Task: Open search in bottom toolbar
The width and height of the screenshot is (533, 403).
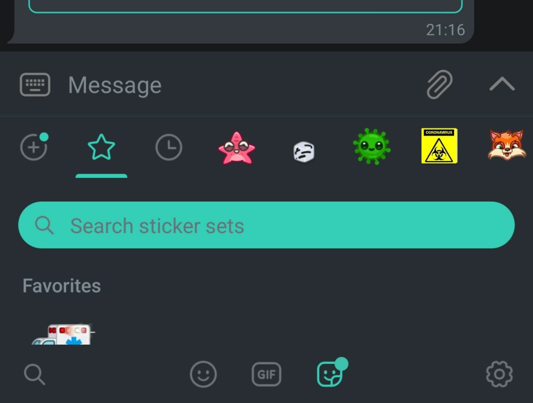Action: coord(35,374)
